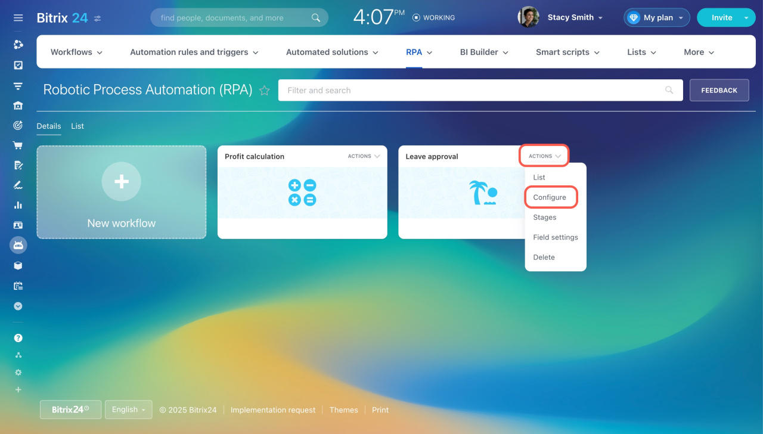
Task: Open the collaboration icon in the sidebar
Action: point(18,44)
